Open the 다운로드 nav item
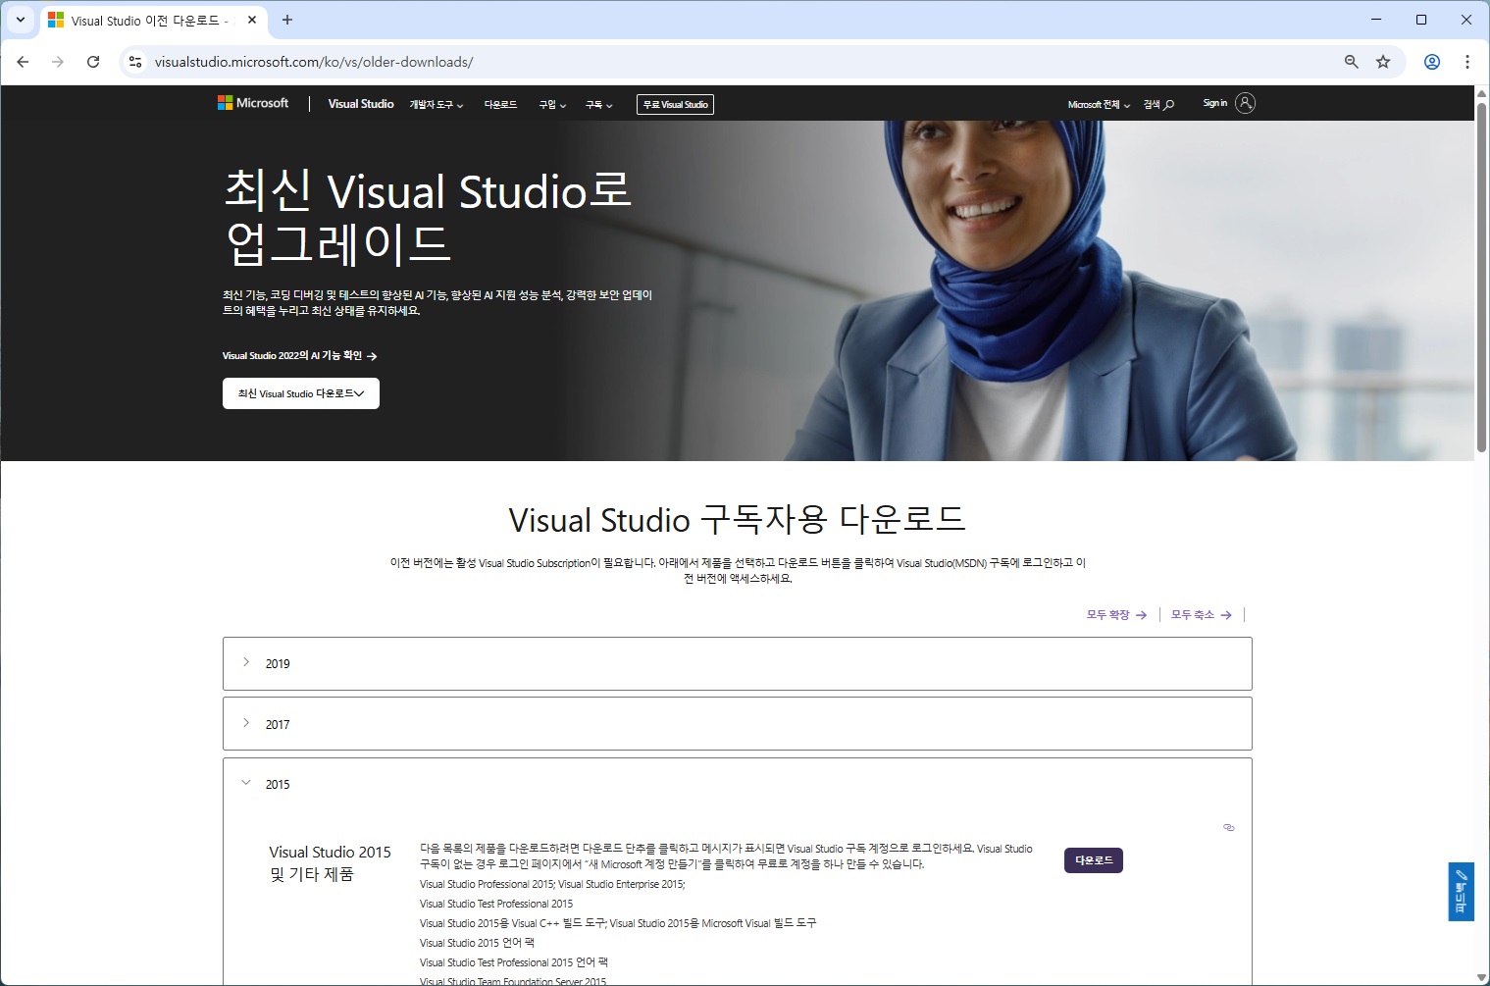 point(500,105)
